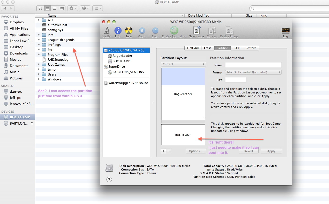The width and height of the screenshot is (329, 204).
Task: Open disk Info
Action: point(118,31)
